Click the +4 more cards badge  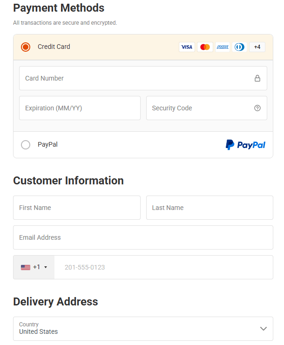[257, 47]
